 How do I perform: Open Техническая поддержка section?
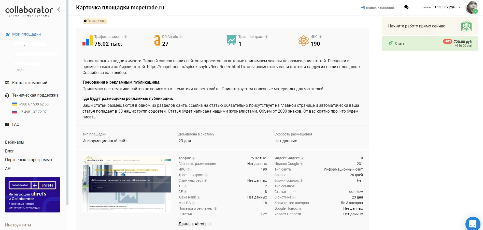(x=35, y=95)
